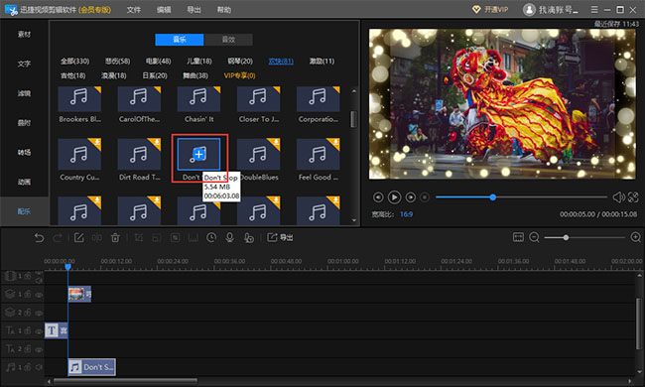Viewport: 645px width, 387px height.
Task: Open the 素材 sidebar section
Action: [x=24, y=34]
